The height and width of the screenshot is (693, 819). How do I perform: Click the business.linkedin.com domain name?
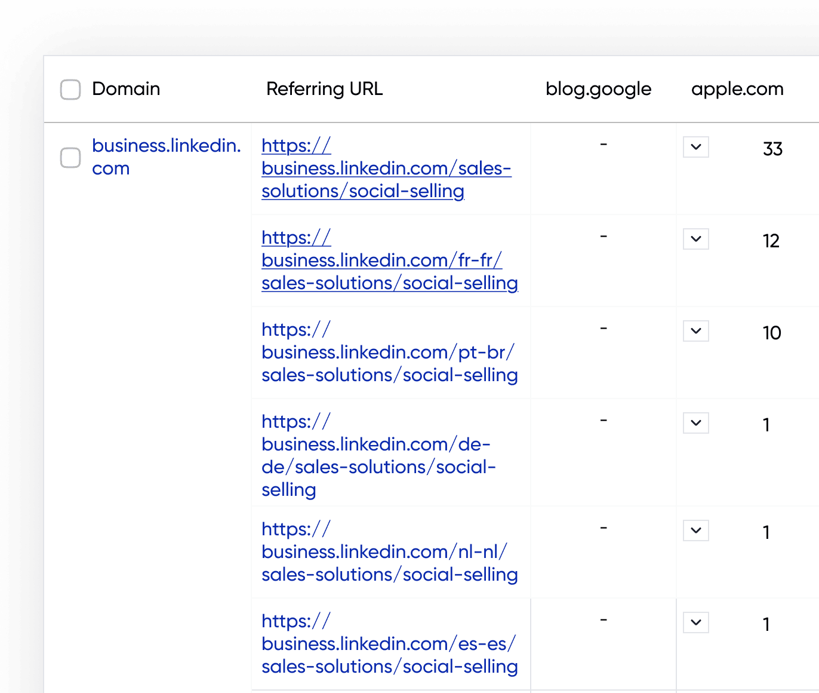[x=166, y=157]
